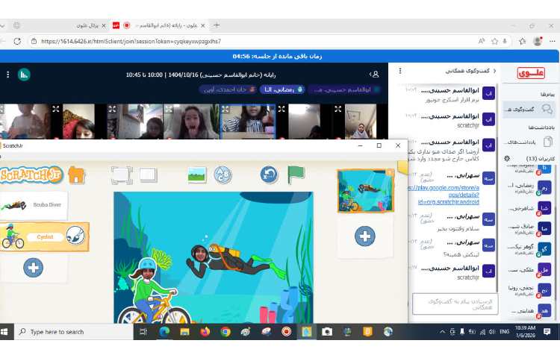
Task: Click the browser address bar URL
Action: pos(131,41)
